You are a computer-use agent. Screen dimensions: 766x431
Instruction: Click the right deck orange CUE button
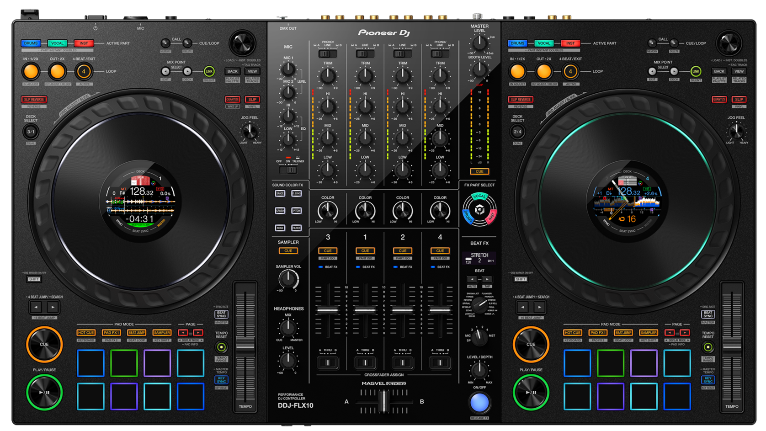531,344
